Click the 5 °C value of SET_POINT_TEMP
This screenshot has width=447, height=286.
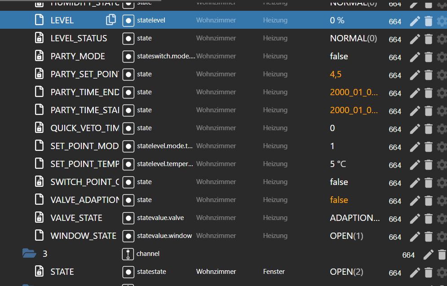click(x=338, y=164)
